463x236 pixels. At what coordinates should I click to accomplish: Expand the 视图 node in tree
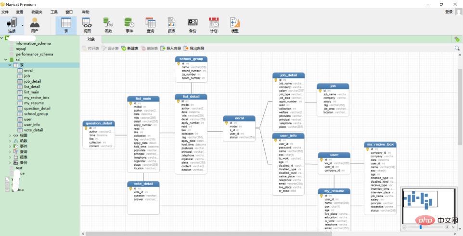click(10, 136)
